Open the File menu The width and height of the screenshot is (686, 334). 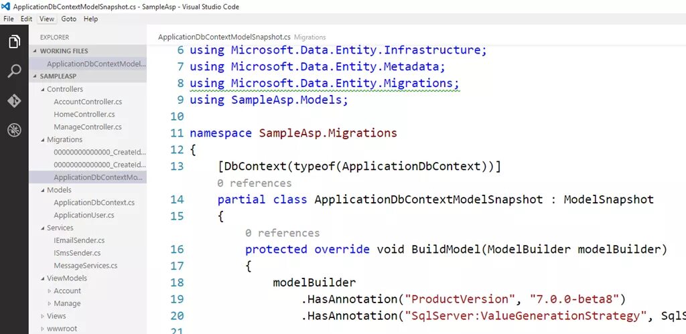8,19
